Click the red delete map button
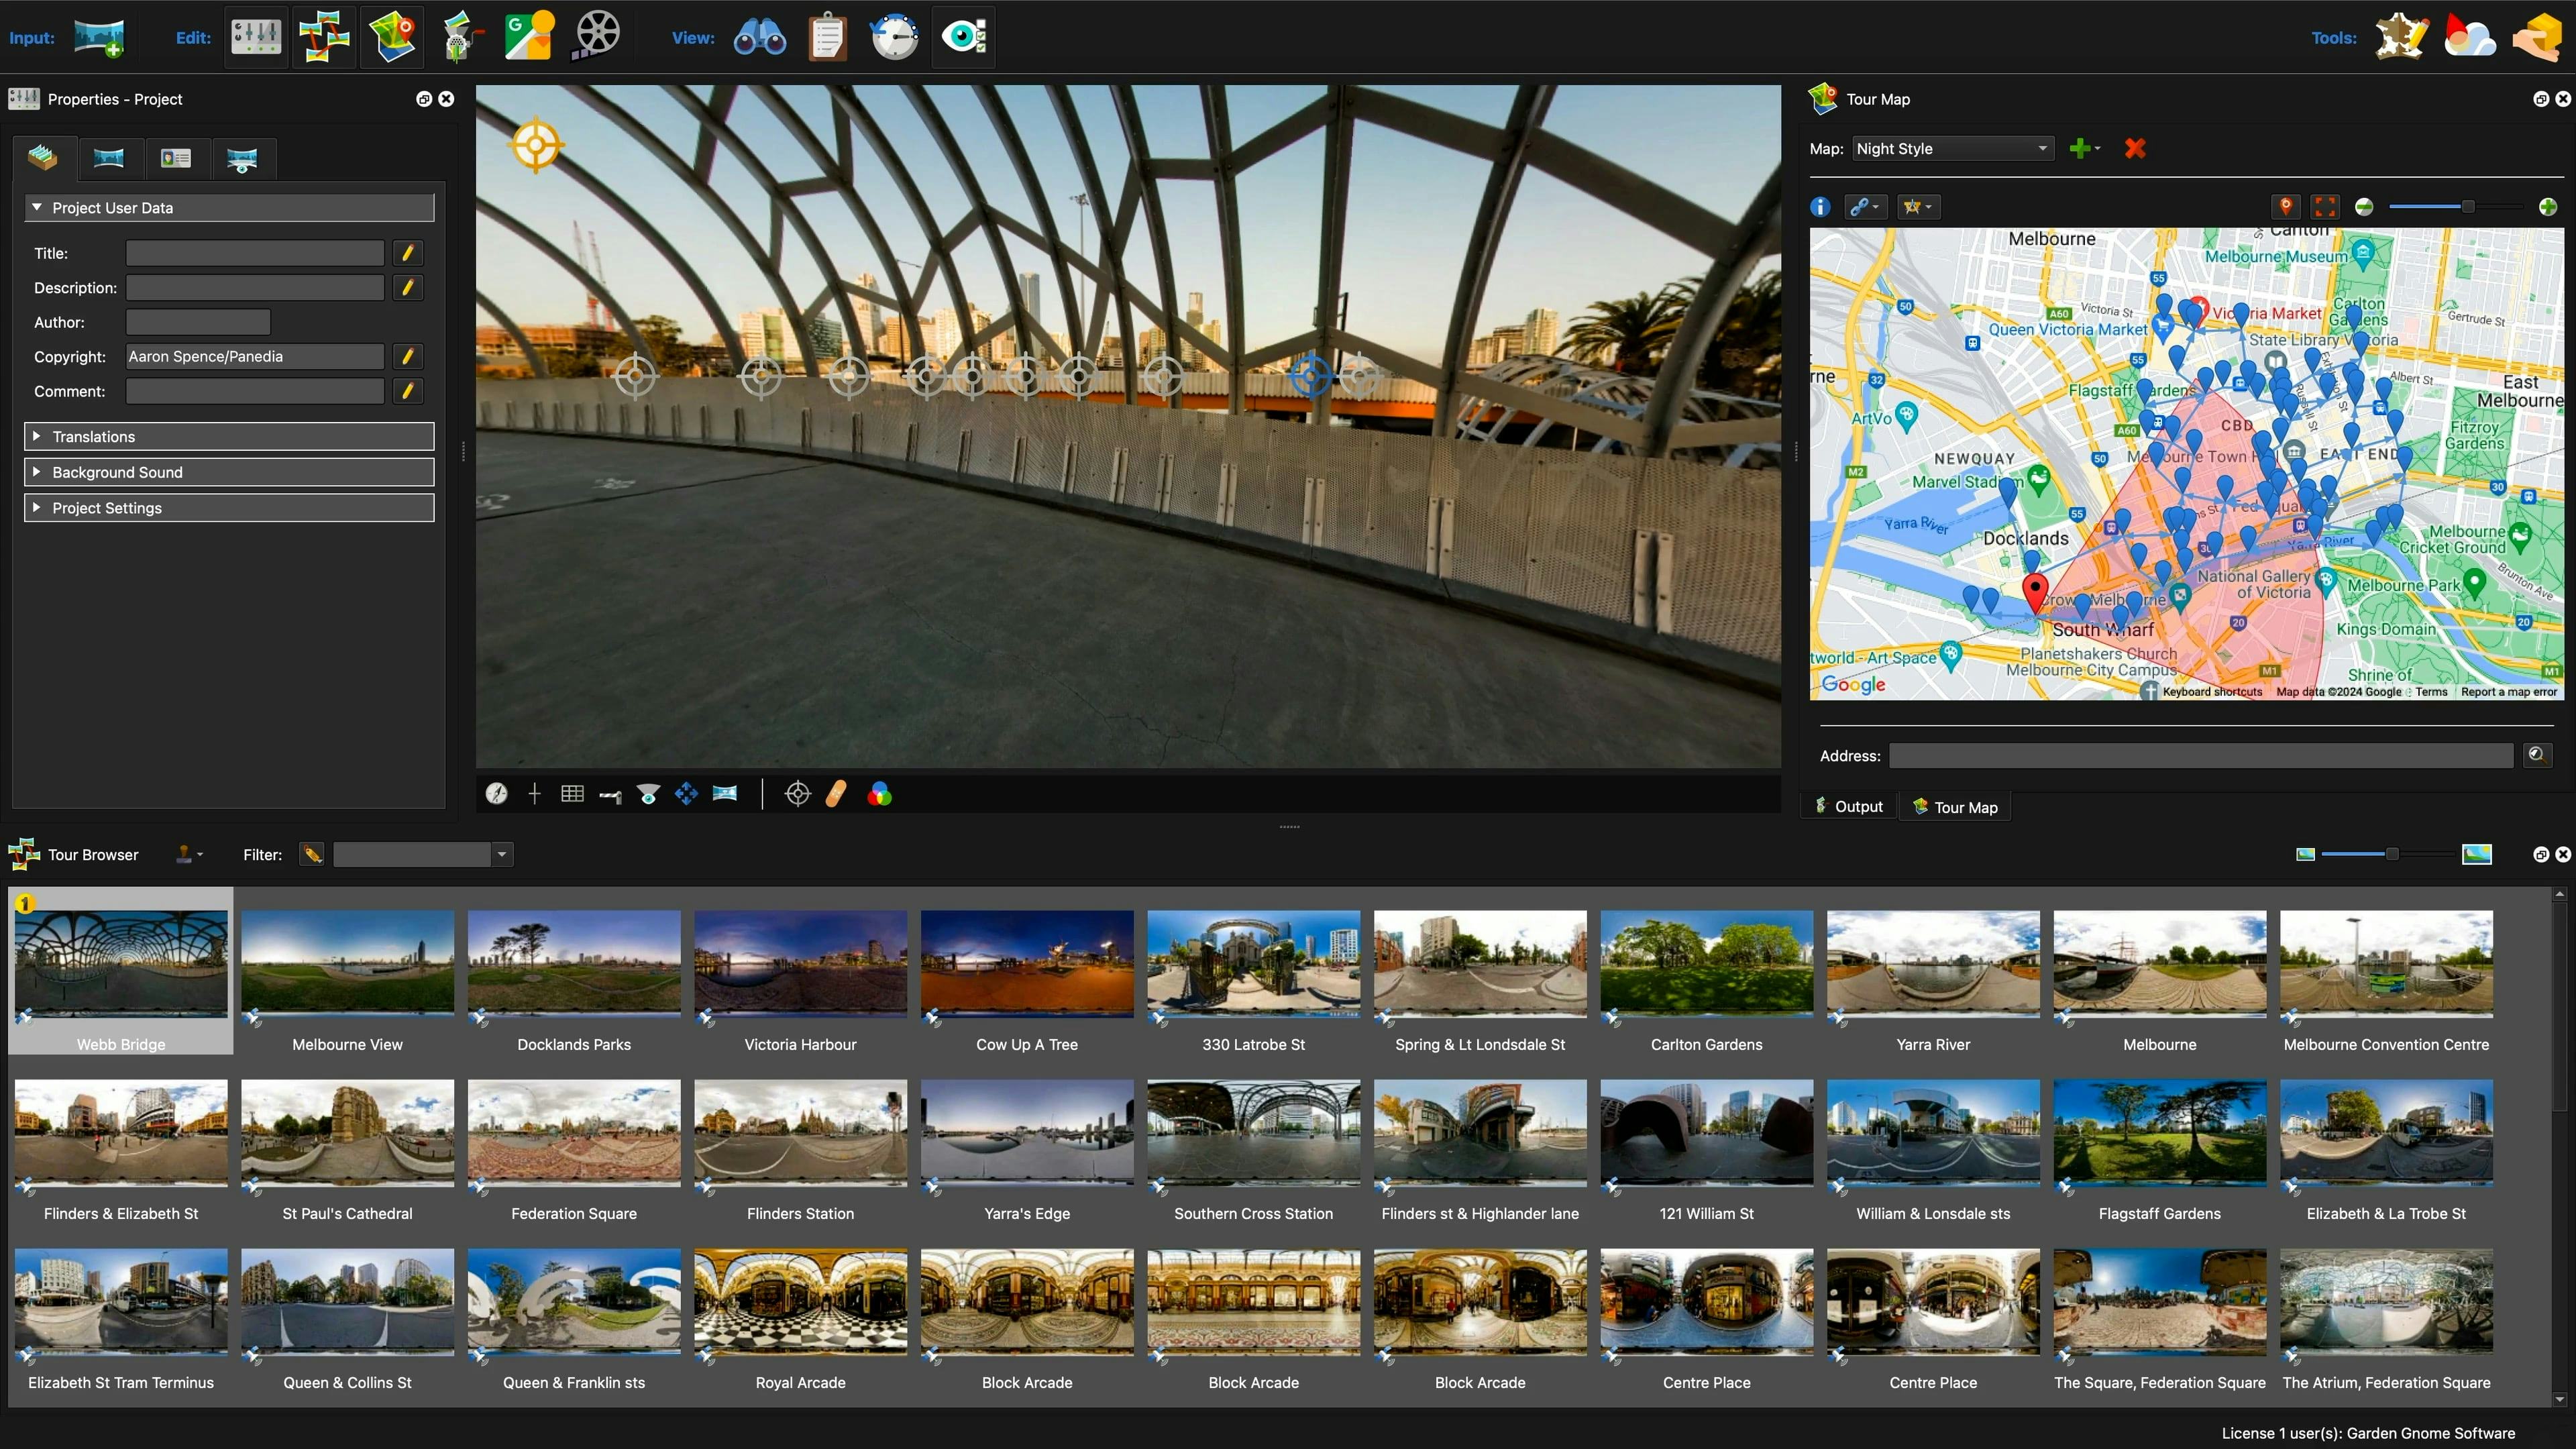This screenshot has width=2576, height=1449. [2135, 149]
